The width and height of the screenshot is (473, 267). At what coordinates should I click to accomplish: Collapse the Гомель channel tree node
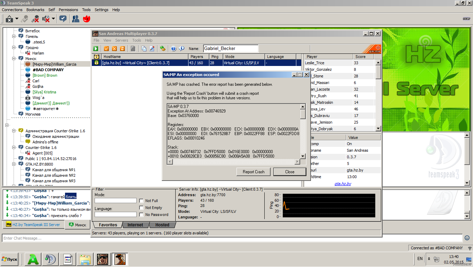click(x=14, y=36)
